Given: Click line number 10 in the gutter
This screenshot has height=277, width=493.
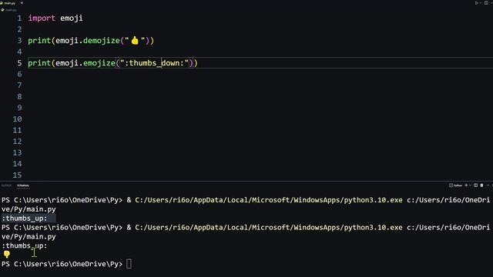Looking at the screenshot, I should click(17, 119).
